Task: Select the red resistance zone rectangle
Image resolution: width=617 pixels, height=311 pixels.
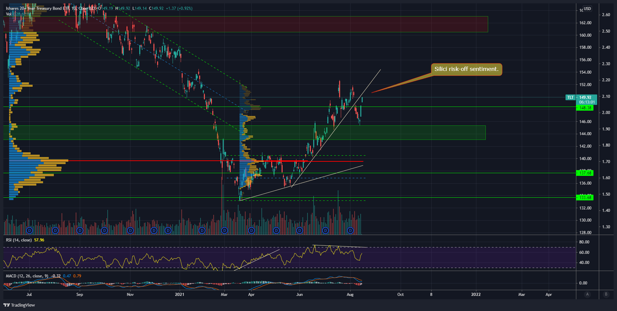Action: (269, 24)
